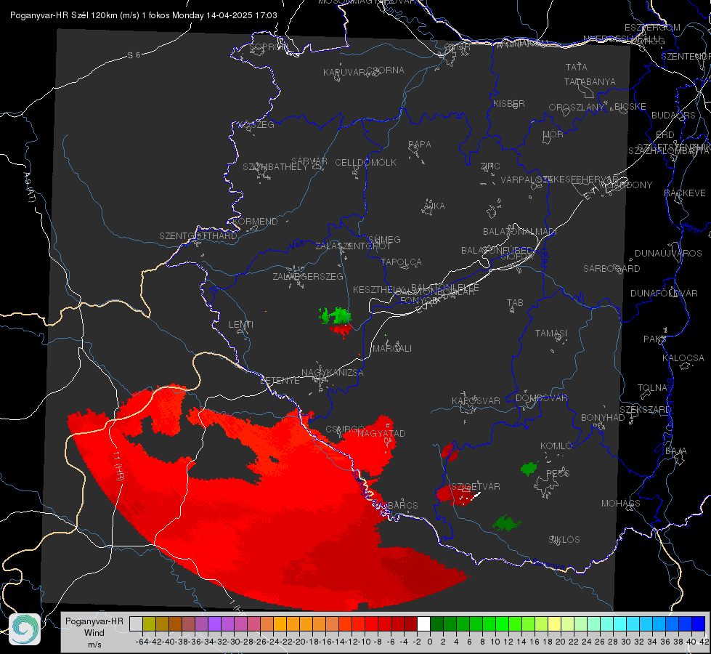This screenshot has height=654, width=711.
Task: Click the MOHACS label
Action: click(x=621, y=504)
